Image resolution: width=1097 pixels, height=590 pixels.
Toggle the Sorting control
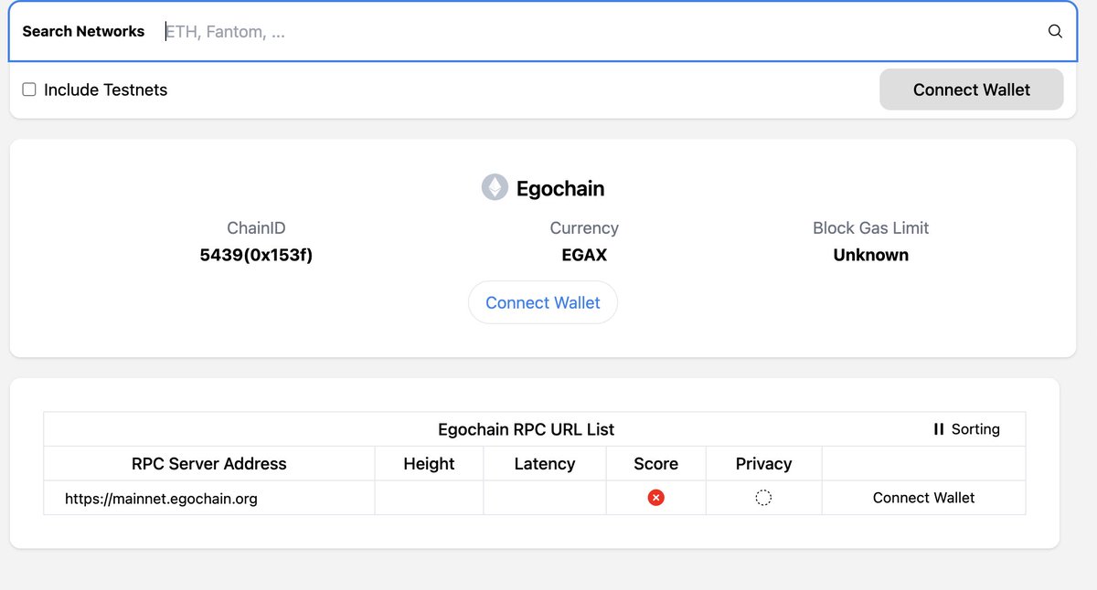(x=966, y=428)
